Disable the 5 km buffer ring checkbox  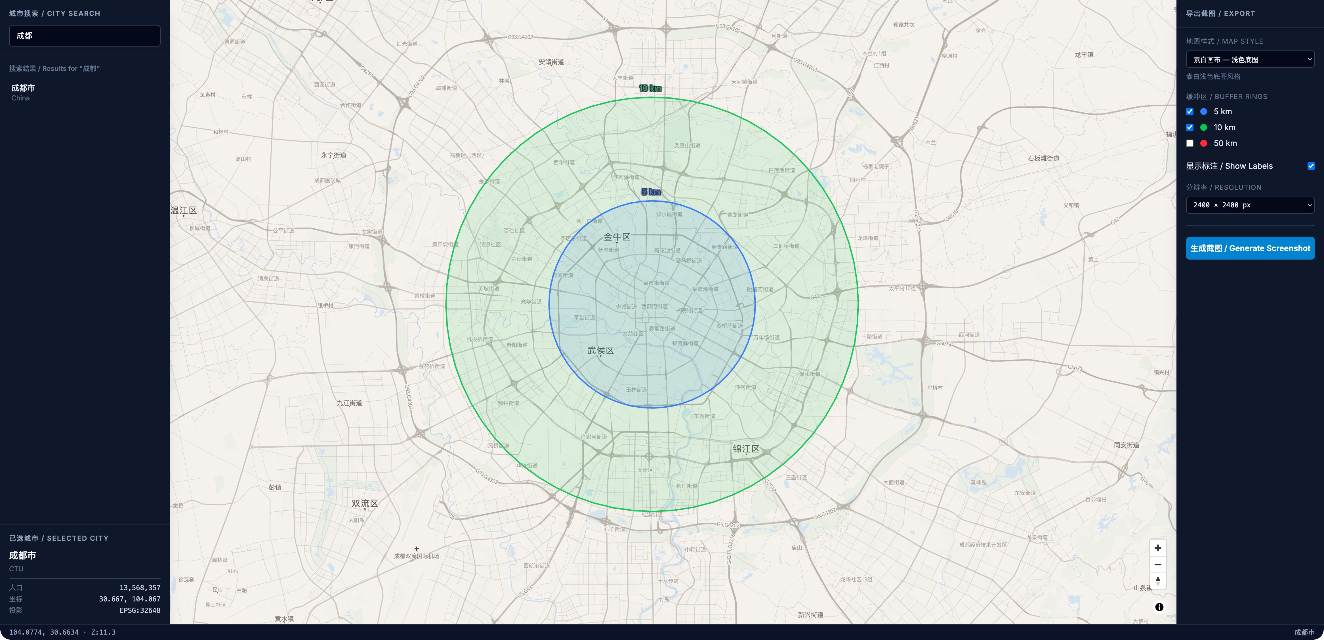(1190, 111)
